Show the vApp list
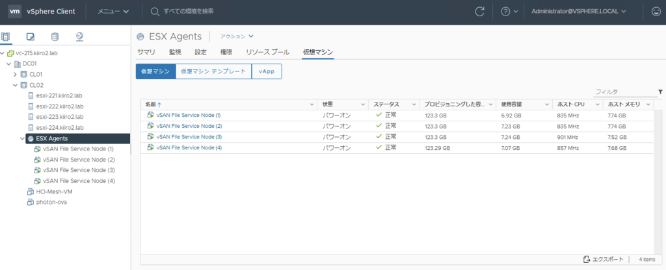Screen dimensions: 666x270 tap(267, 71)
